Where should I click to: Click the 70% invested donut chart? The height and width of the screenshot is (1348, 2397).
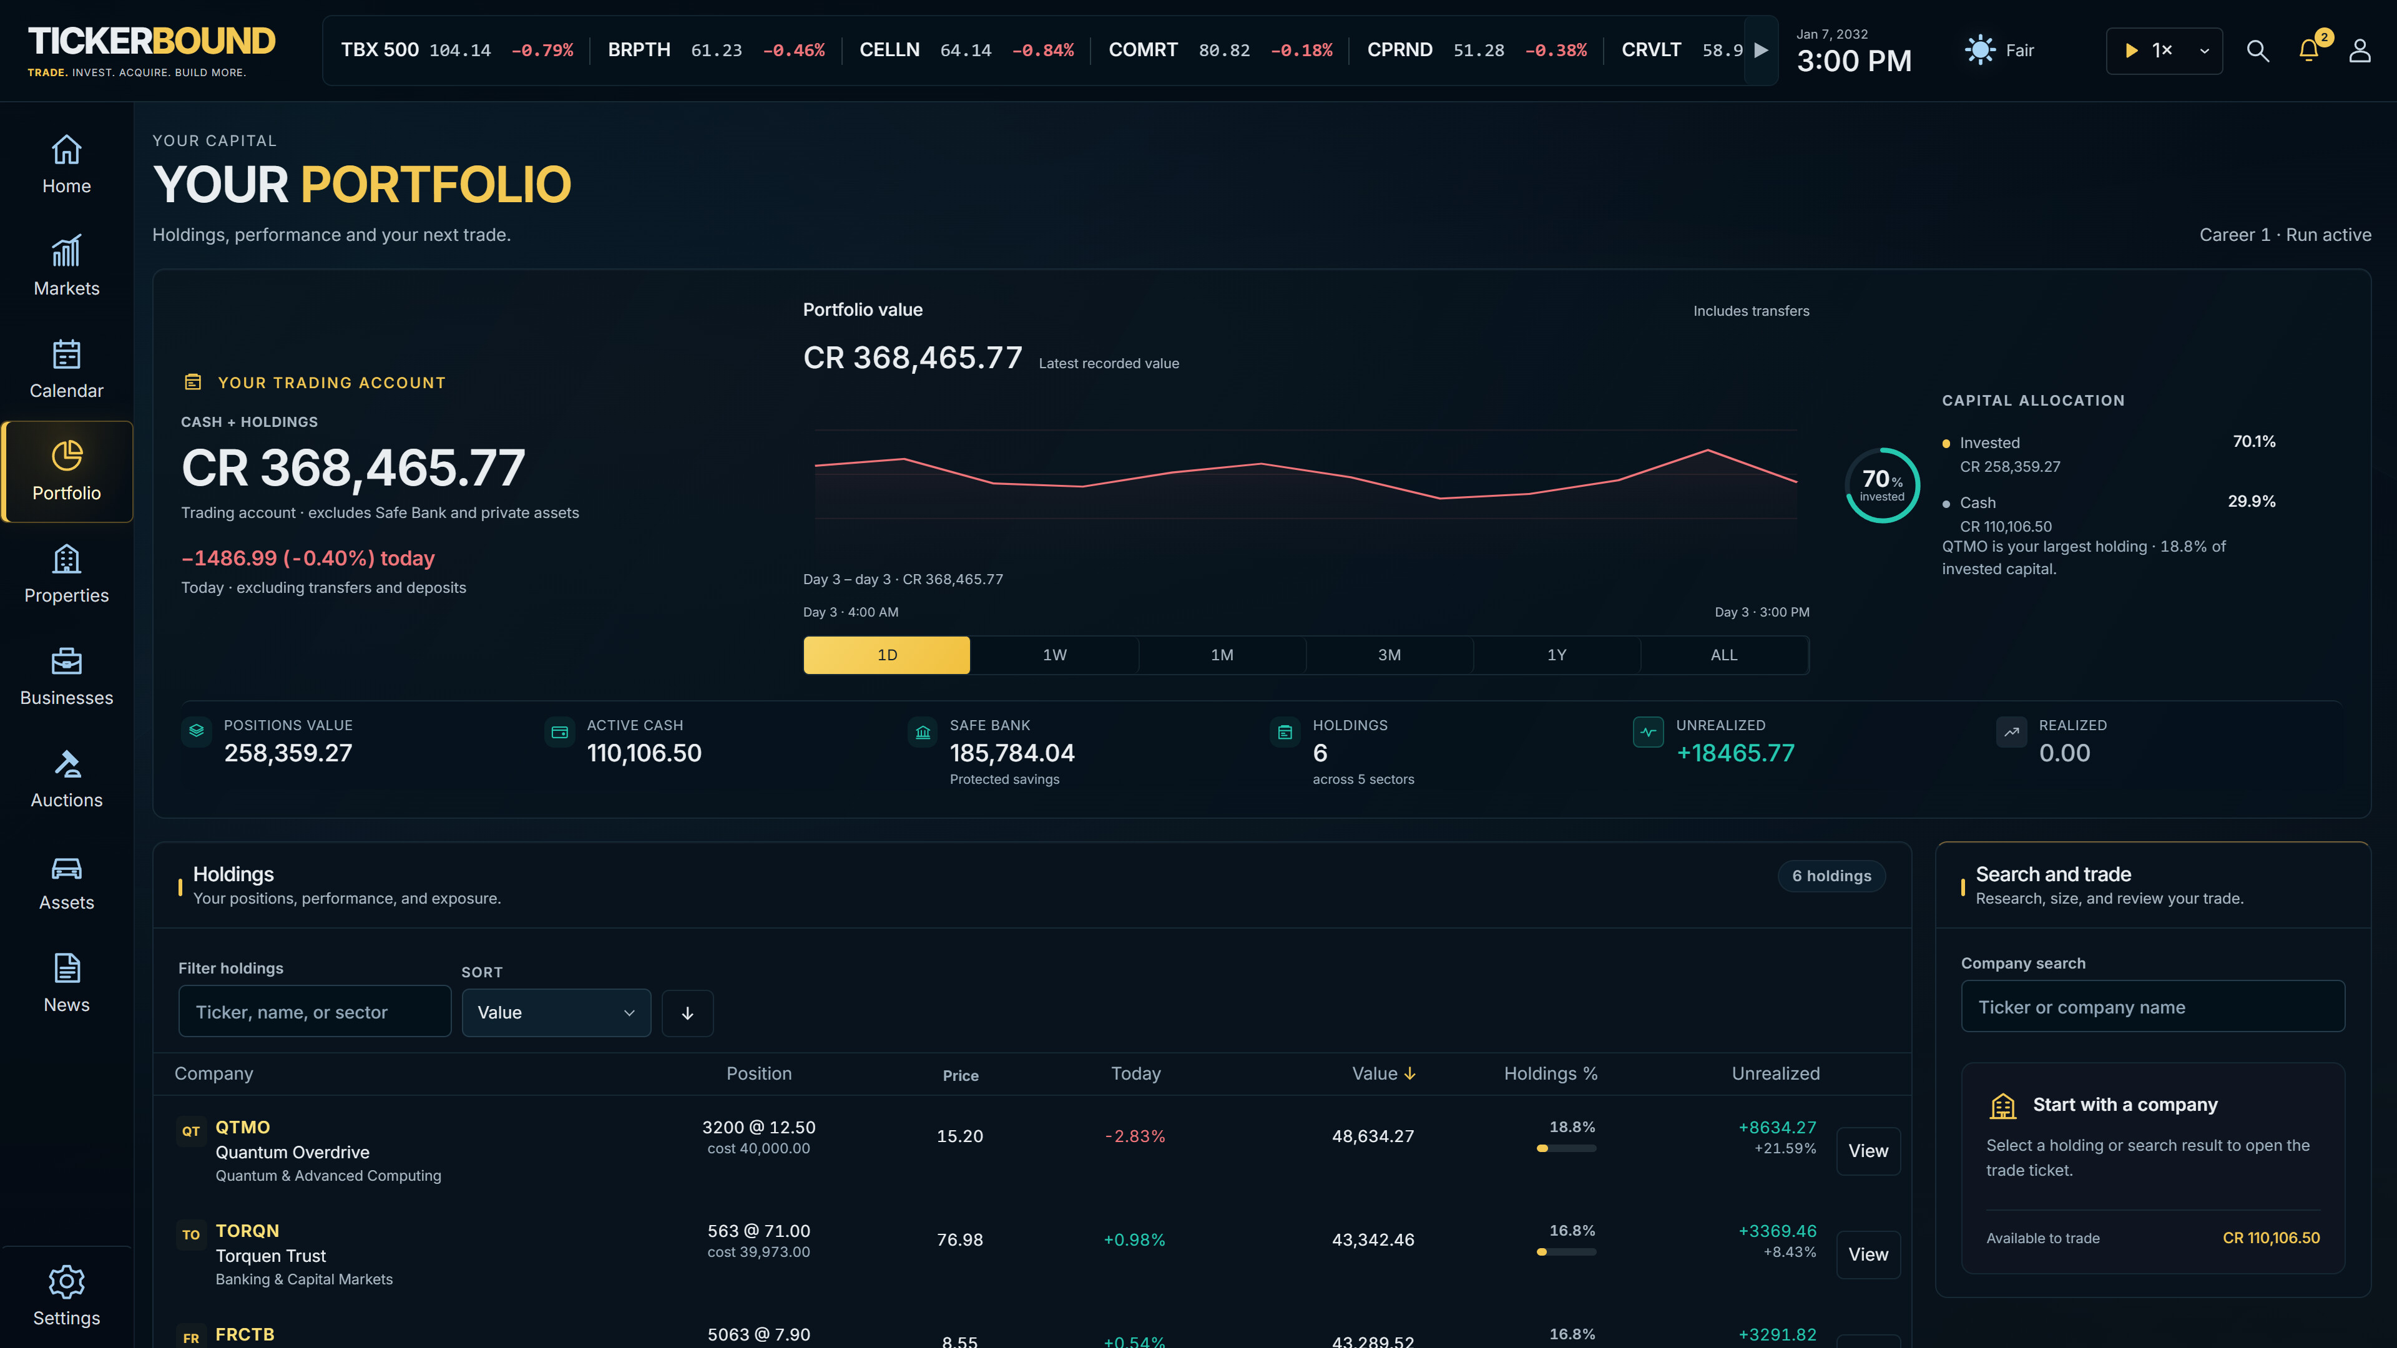coord(1881,486)
